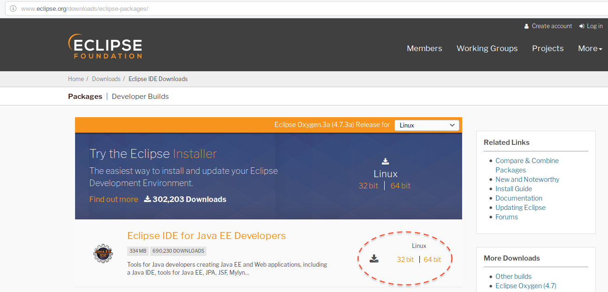Switch to the Developer Builds tab
The height and width of the screenshot is (292, 608).
click(140, 96)
